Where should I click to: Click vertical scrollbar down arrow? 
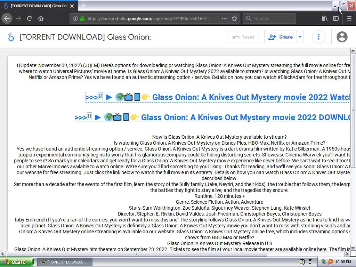click(353, 248)
